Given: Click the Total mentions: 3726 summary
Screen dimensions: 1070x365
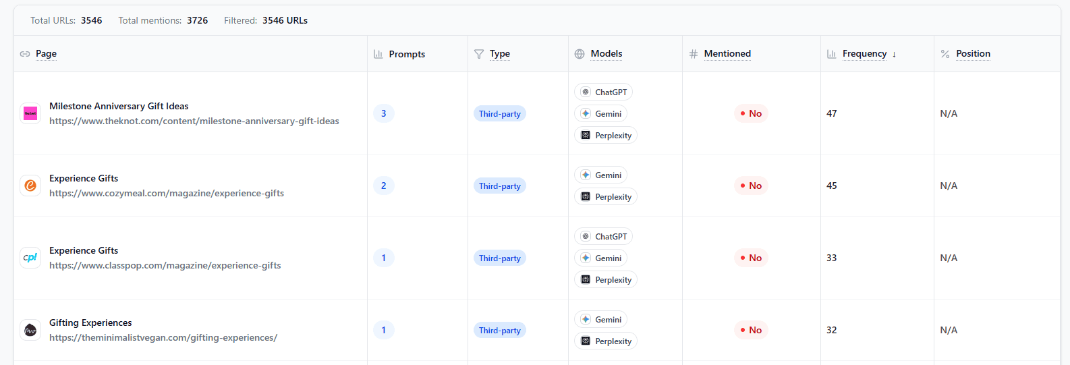Looking at the screenshot, I should coord(163,20).
